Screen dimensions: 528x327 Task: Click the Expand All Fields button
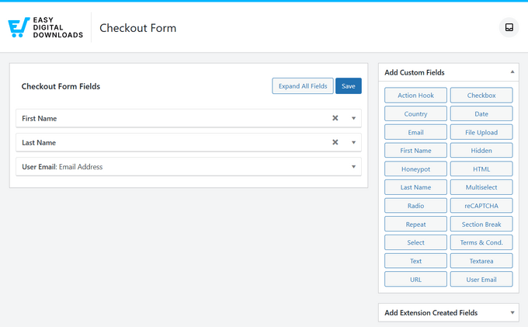point(303,86)
